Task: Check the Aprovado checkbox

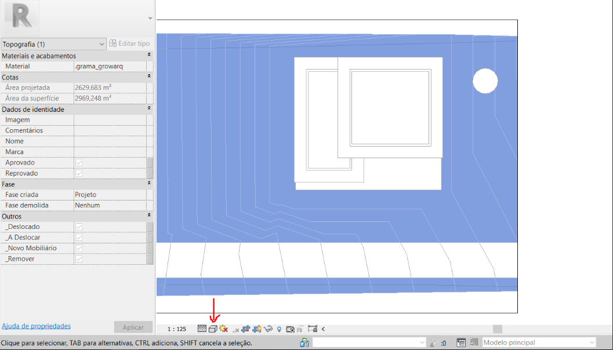Action: (x=78, y=162)
